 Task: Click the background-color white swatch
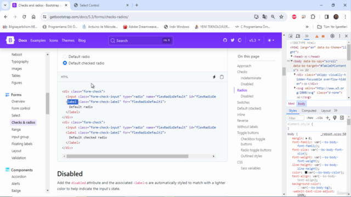coord(299,188)
